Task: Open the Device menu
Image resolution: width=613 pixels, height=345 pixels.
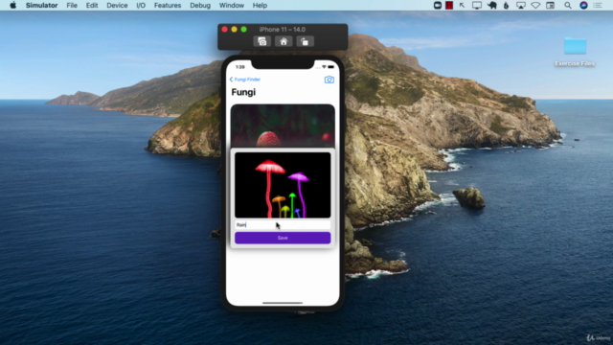Action: click(x=117, y=6)
